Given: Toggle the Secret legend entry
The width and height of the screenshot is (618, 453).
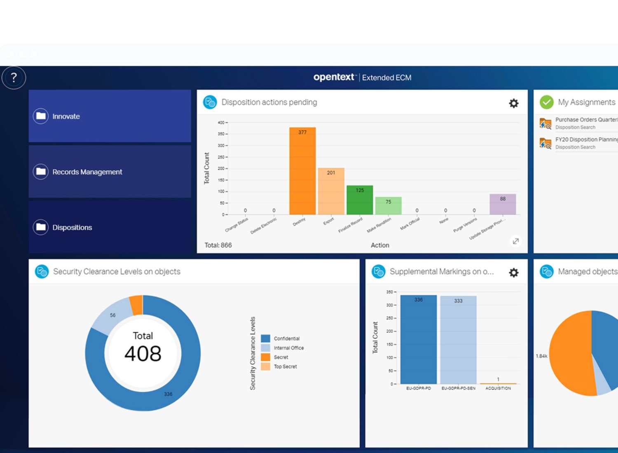Looking at the screenshot, I should click(281, 357).
